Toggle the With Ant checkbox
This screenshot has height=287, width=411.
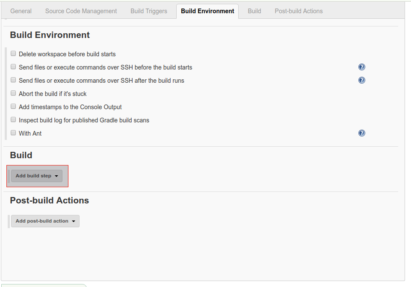click(13, 133)
